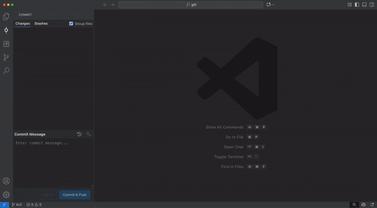
Task: Open the Search view magnifier icon
Action: point(6,71)
